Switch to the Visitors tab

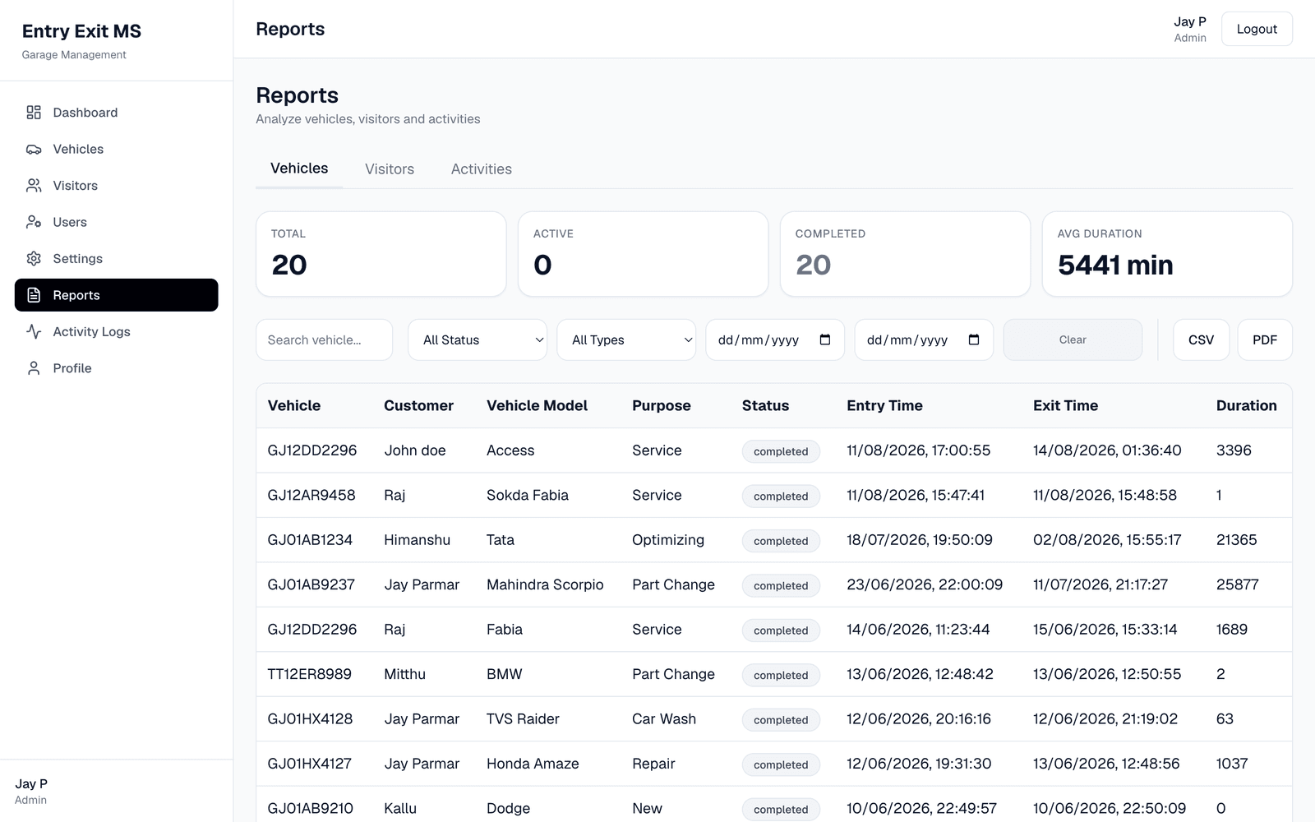coord(390,169)
